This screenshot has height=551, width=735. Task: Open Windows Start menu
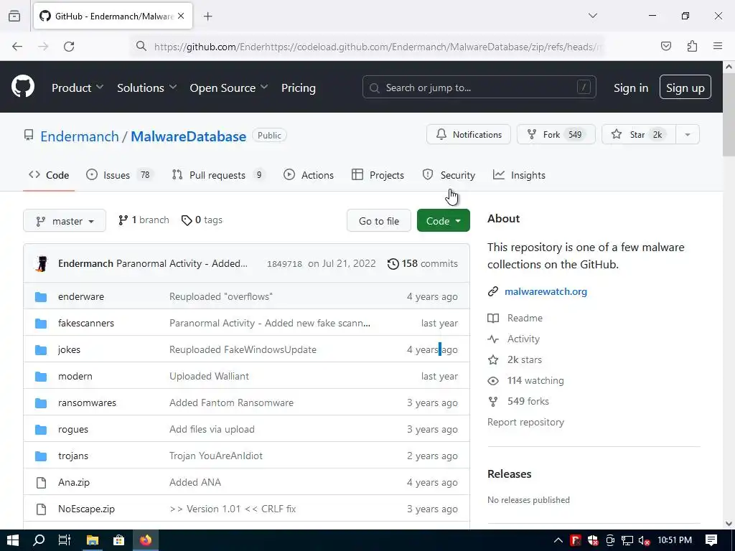[x=13, y=540]
